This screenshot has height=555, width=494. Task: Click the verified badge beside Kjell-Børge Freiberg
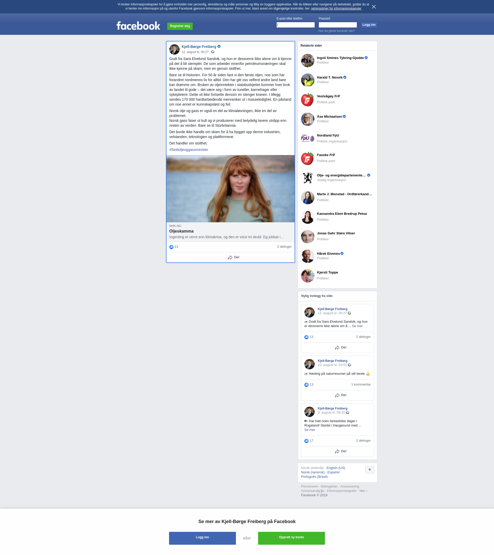(x=219, y=46)
